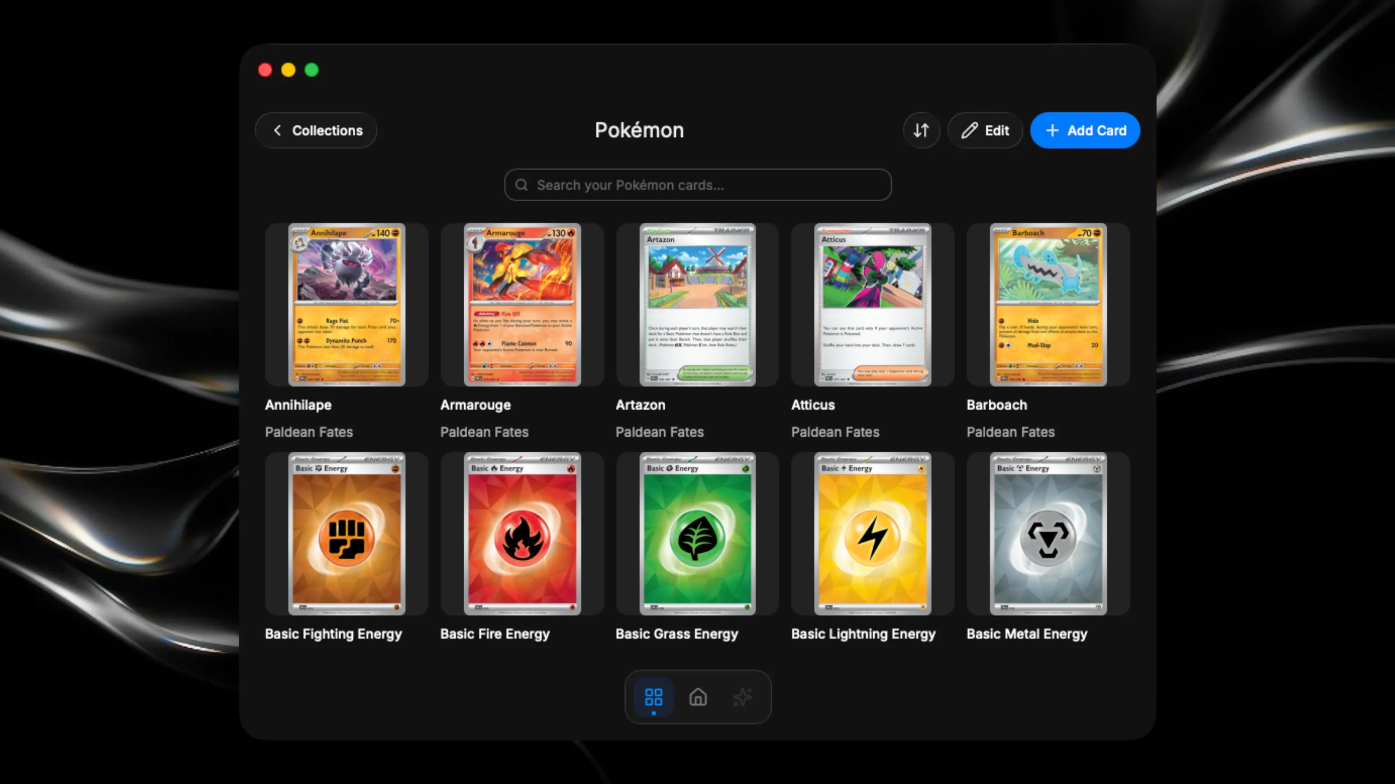Open the Barboach card thumbnail
The height and width of the screenshot is (784, 1395).
pyautogui.click(x=1048, y=304)
